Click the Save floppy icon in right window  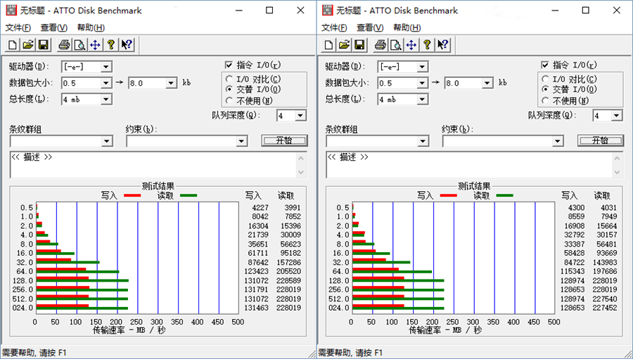coord(359,45)
